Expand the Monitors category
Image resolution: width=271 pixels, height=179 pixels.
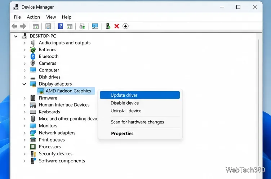tap(25, 126)
